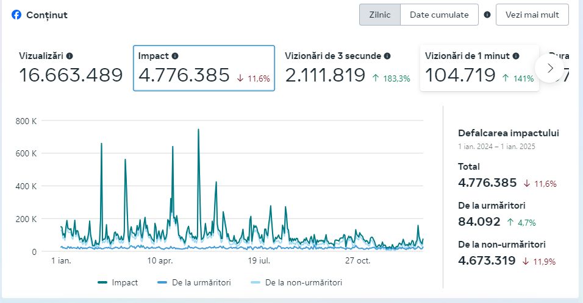Click info icon next to Date cumulate
This screenshot has width=583, height=303.
point(487,15)
